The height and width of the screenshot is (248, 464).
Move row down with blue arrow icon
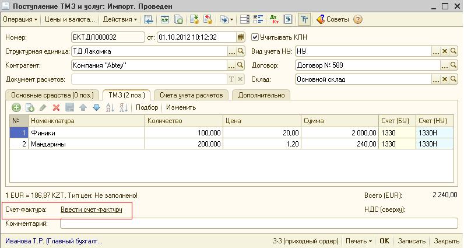[x=97, y=107]
